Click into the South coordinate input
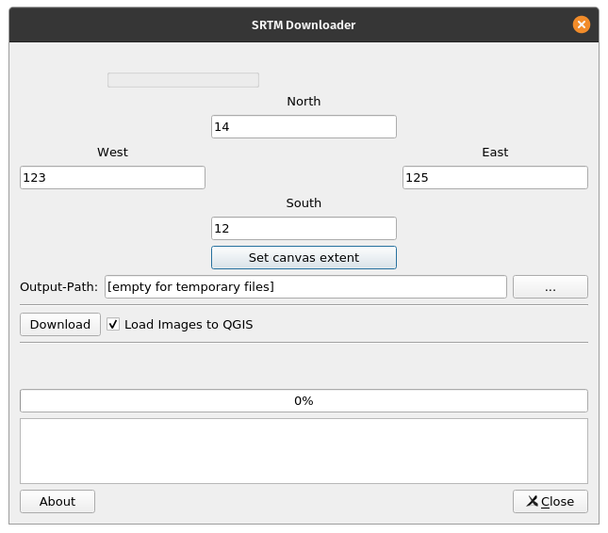This screenshot has width=608, height=533. coord(304,228)
